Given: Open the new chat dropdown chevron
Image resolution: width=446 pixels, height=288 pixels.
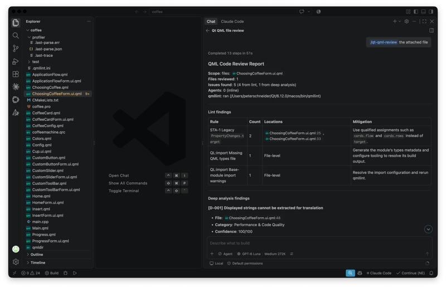Looking at the screenshot, I should [400, 21].
